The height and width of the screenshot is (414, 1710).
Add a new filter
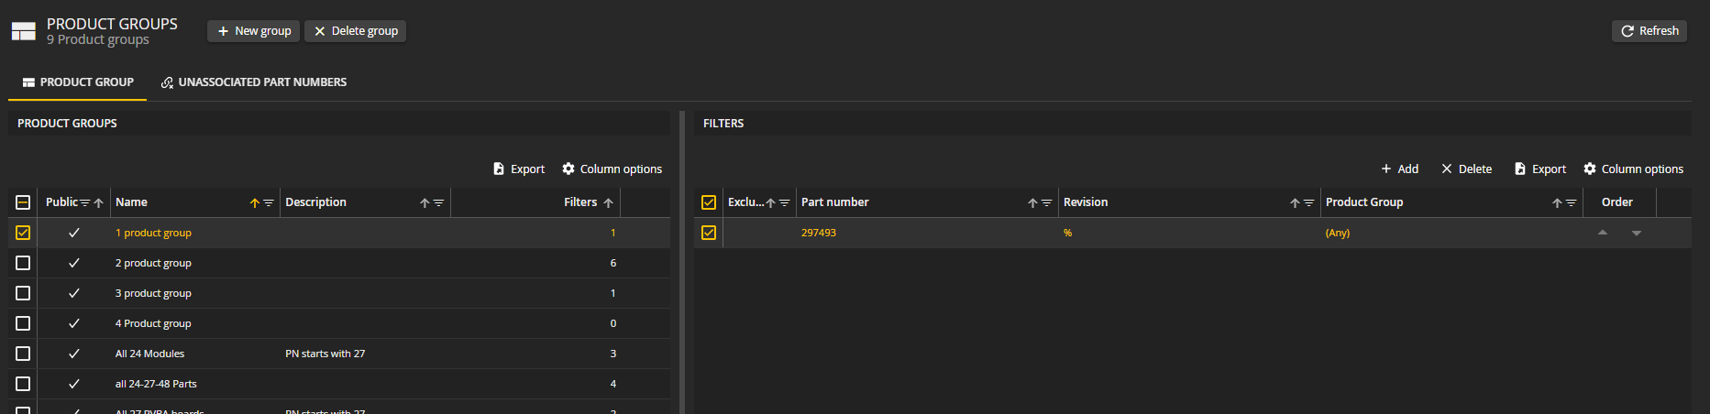1400,169
